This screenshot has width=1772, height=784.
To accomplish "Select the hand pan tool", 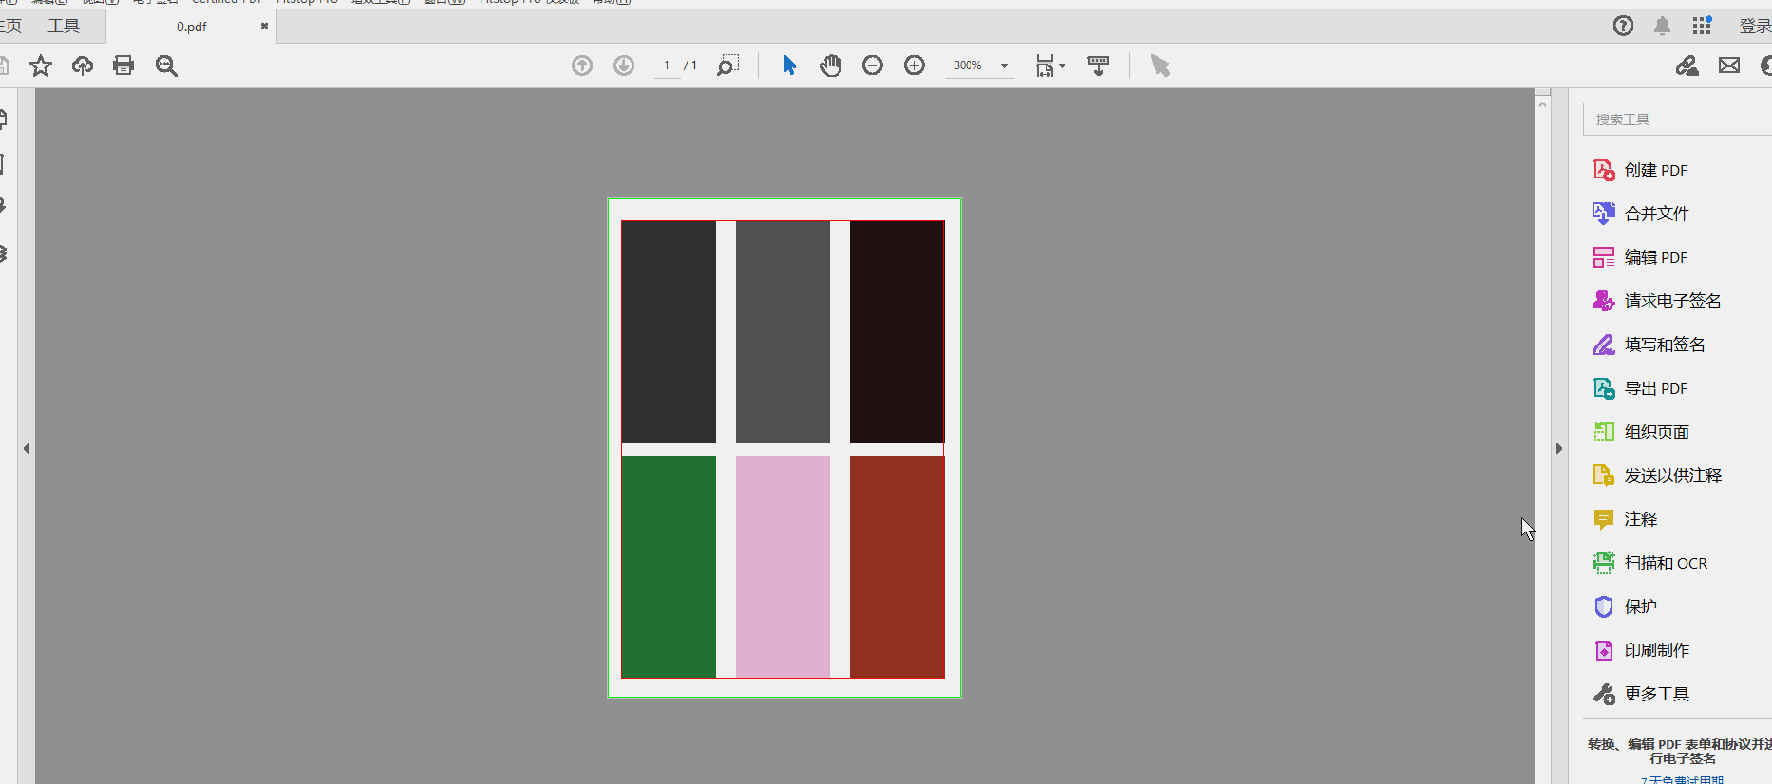I will coord(831,65).
